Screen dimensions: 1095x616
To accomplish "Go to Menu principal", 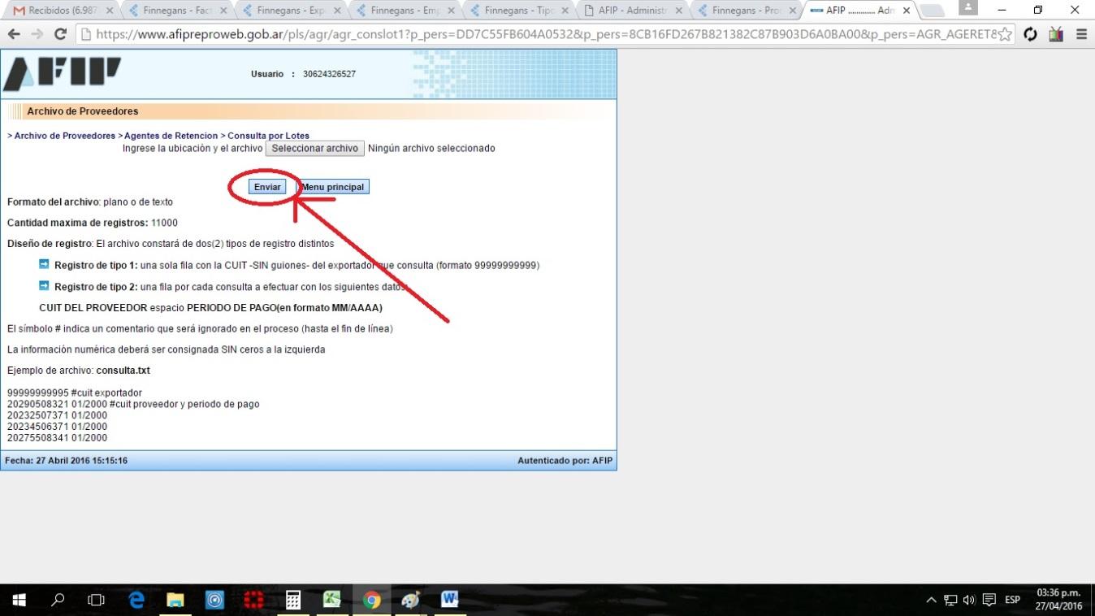I will [334, 187].
